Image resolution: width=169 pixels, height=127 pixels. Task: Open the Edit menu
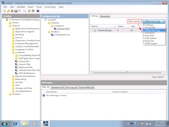(12, 7)
